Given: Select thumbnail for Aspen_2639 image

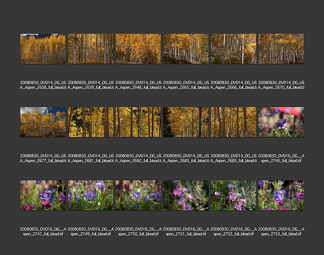Looking at the screenshot, I should (x=91, y=49).
